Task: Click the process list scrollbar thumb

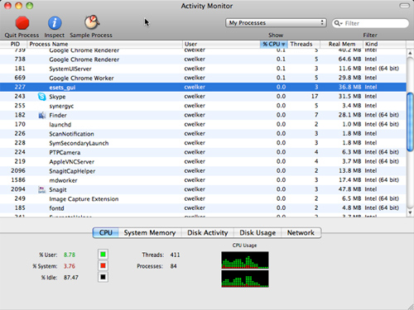Action: pyautogui.click(x=410, y=122)
